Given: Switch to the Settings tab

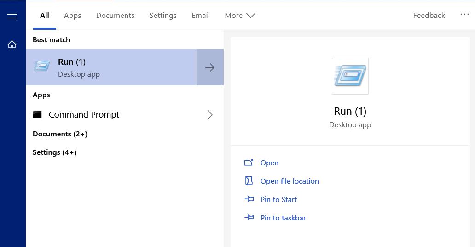Looking at the screenshot, I should (x=163, y=16).
